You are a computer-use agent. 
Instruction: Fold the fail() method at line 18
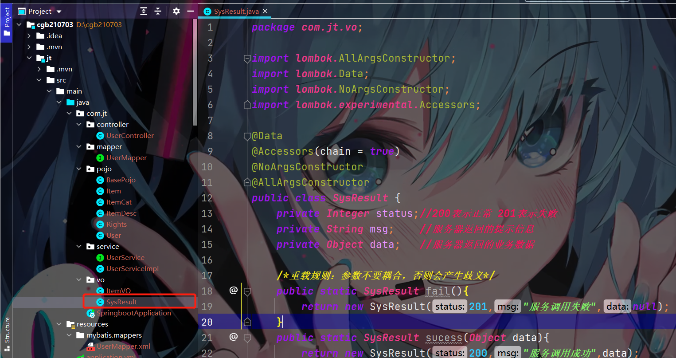click(x=247, y=291)
